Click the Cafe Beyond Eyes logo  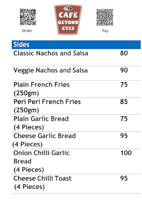pyautogui.click(x=68, y=20)
